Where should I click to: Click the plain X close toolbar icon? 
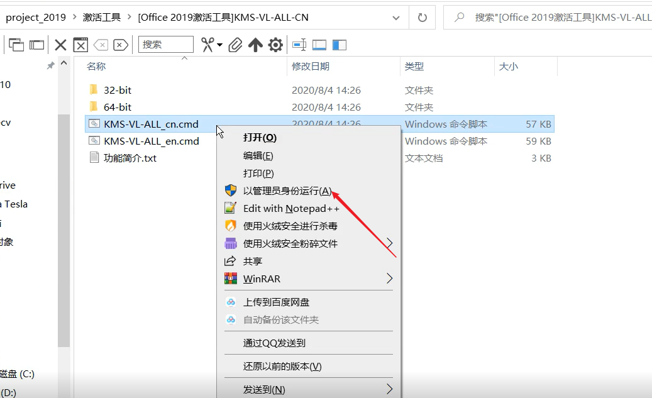click(61, 45)
